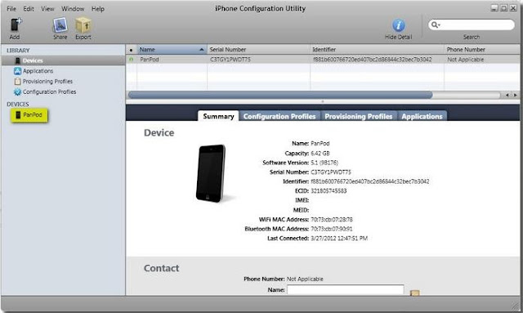Click the Configuration Profiles gear icon
Screen dimensions: 523x313
point(17,92)
